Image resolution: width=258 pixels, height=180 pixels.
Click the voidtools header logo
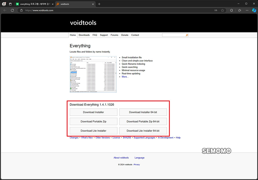[x=83, y=23]
